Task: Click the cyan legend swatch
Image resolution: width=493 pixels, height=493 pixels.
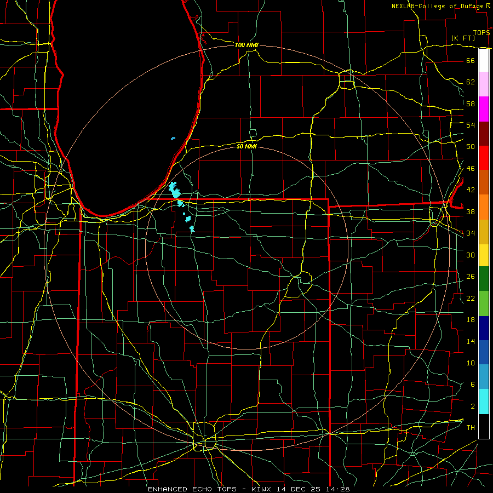Action: pyautogui.click(x=484, y=402)
